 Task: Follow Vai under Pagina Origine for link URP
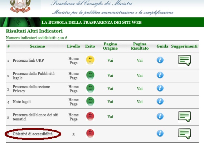click(110, 60)
